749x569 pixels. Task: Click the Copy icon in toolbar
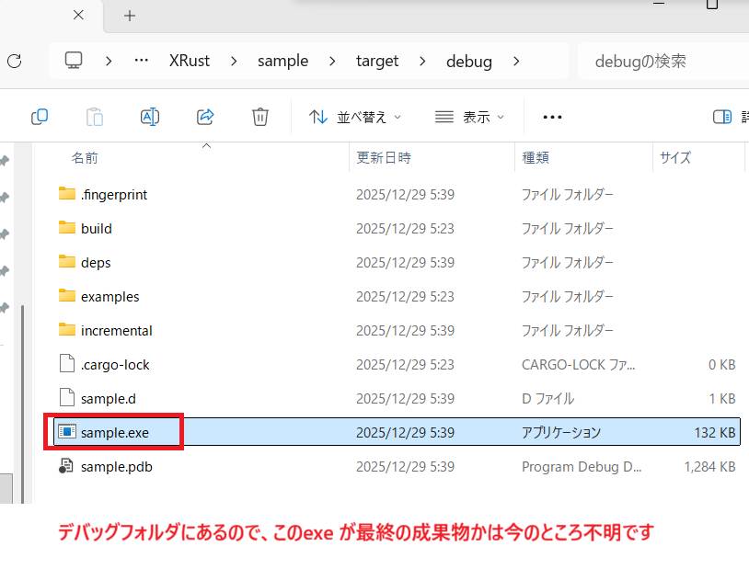40,117
